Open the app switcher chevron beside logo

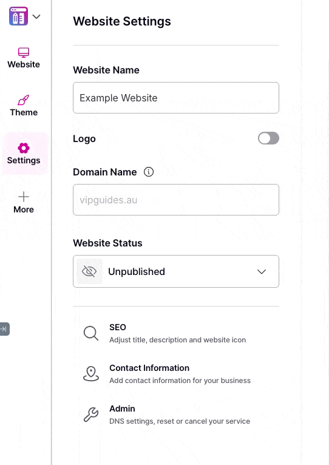[x=36, y=16]
